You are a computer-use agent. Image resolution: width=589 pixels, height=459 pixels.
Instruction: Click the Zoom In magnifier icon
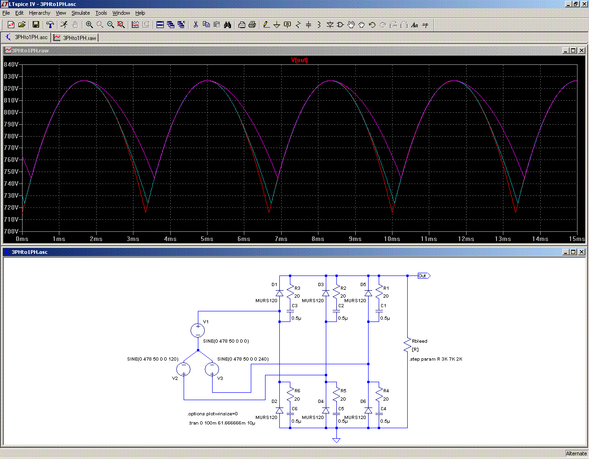(89, 25)
